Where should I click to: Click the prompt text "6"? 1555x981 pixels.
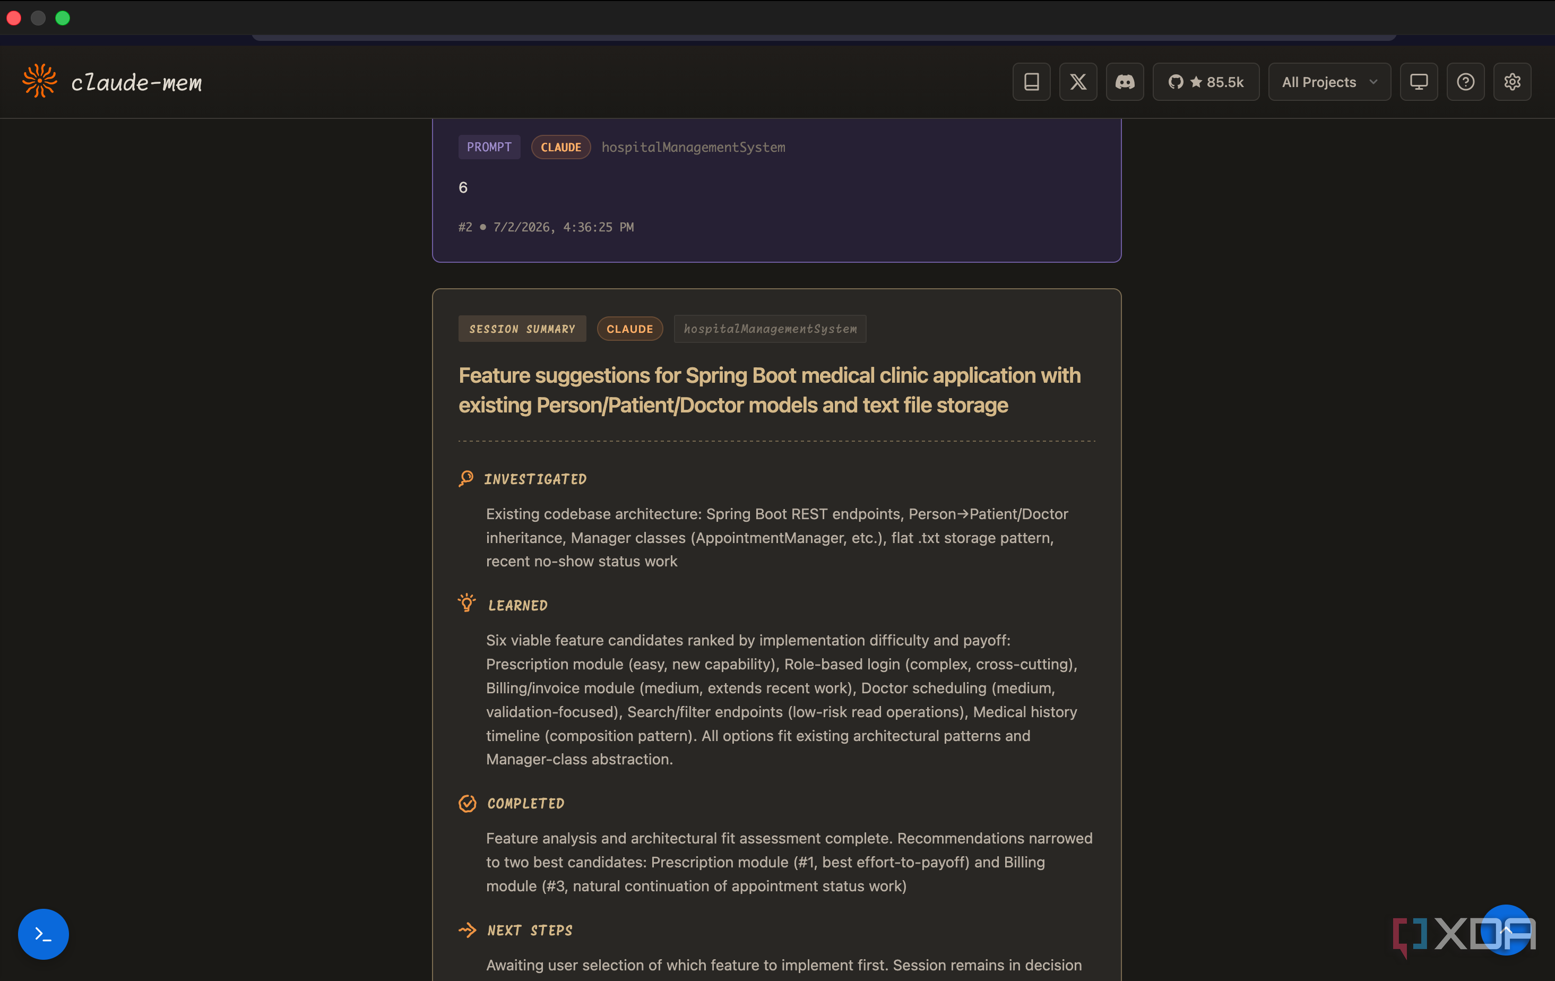(463, 187)
